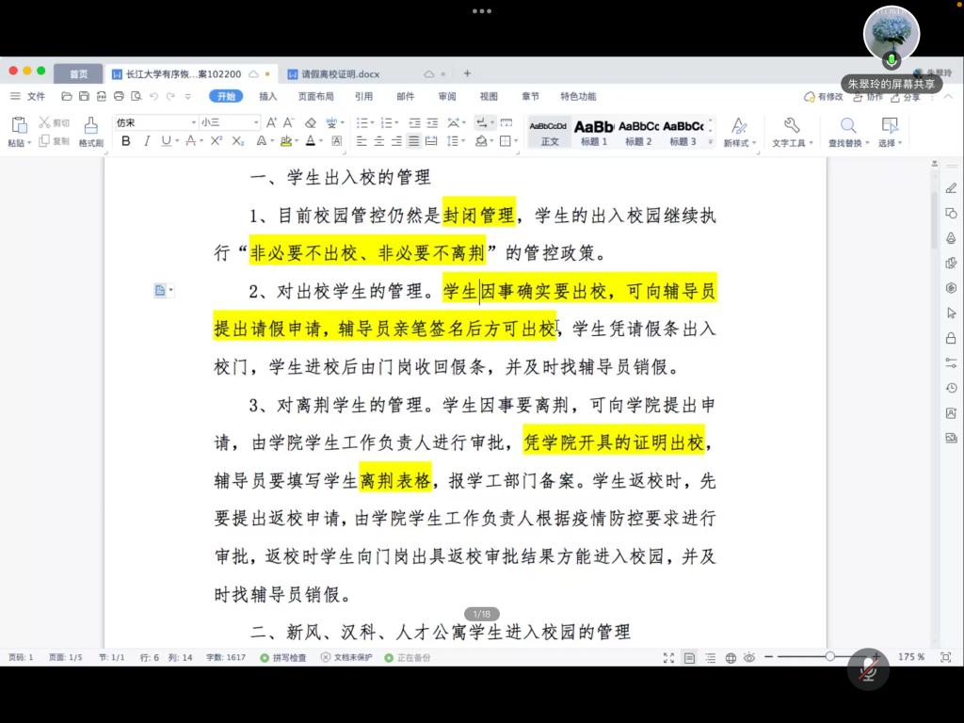Switch to web layout view in status bar
The image size is (964, 723).
click(731, 657)
